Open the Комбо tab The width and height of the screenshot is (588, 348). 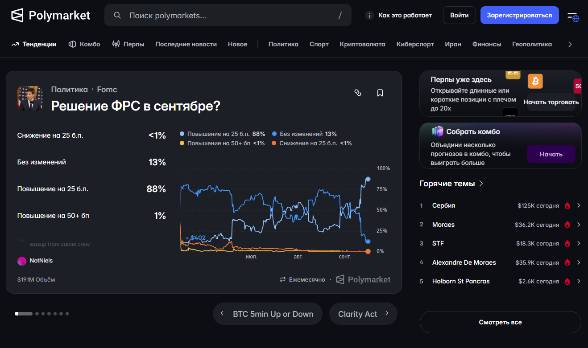[84, 44]
